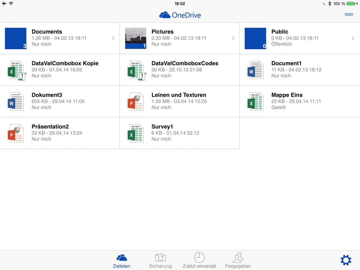The image size is (360, 270).
Task: Tap 'Geteilt' status under Mappe Eins
Action: point(278,107)
